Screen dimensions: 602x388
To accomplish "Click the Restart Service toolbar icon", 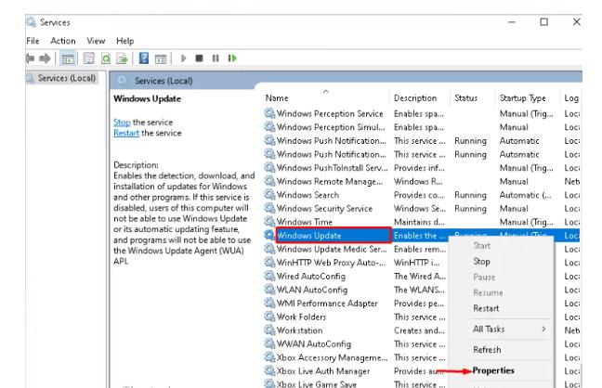I will [232, 58].
